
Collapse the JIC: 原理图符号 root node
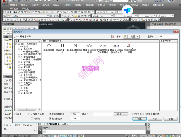point(16,44)
